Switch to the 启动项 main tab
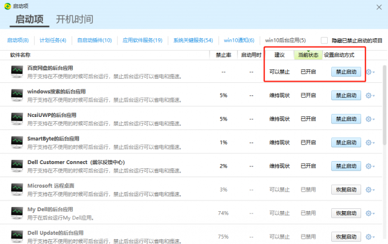Image resolution: width=388 pixels, height=244 pixels. [x=29, y=19]
